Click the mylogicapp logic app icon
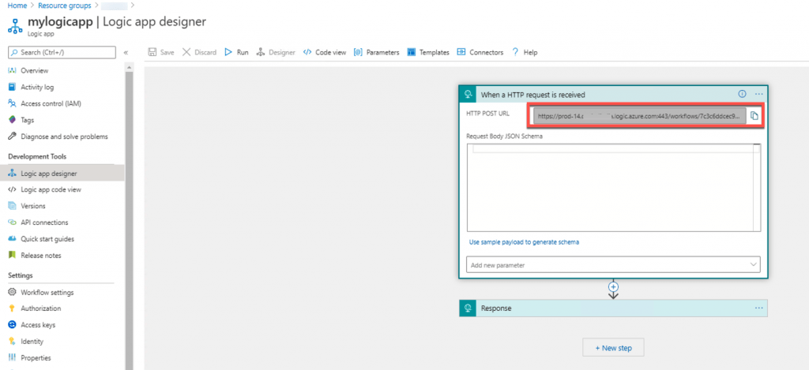Viewport: 809px width, 370px height. (16, 26)
